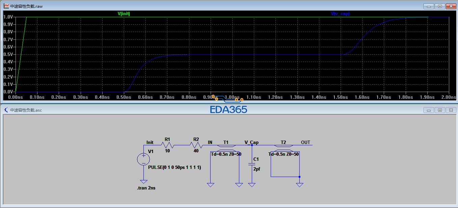The height and width of the screenshot is (208, 458).
Task: Click the 1.50ns time axis label
Action: pyautogui.click(x=340, y=97)
